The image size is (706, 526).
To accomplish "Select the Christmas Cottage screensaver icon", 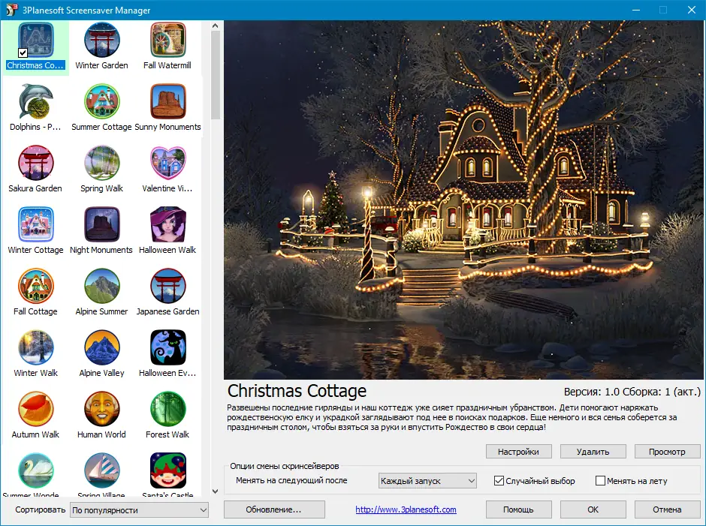I will click(x=35, y=40).
